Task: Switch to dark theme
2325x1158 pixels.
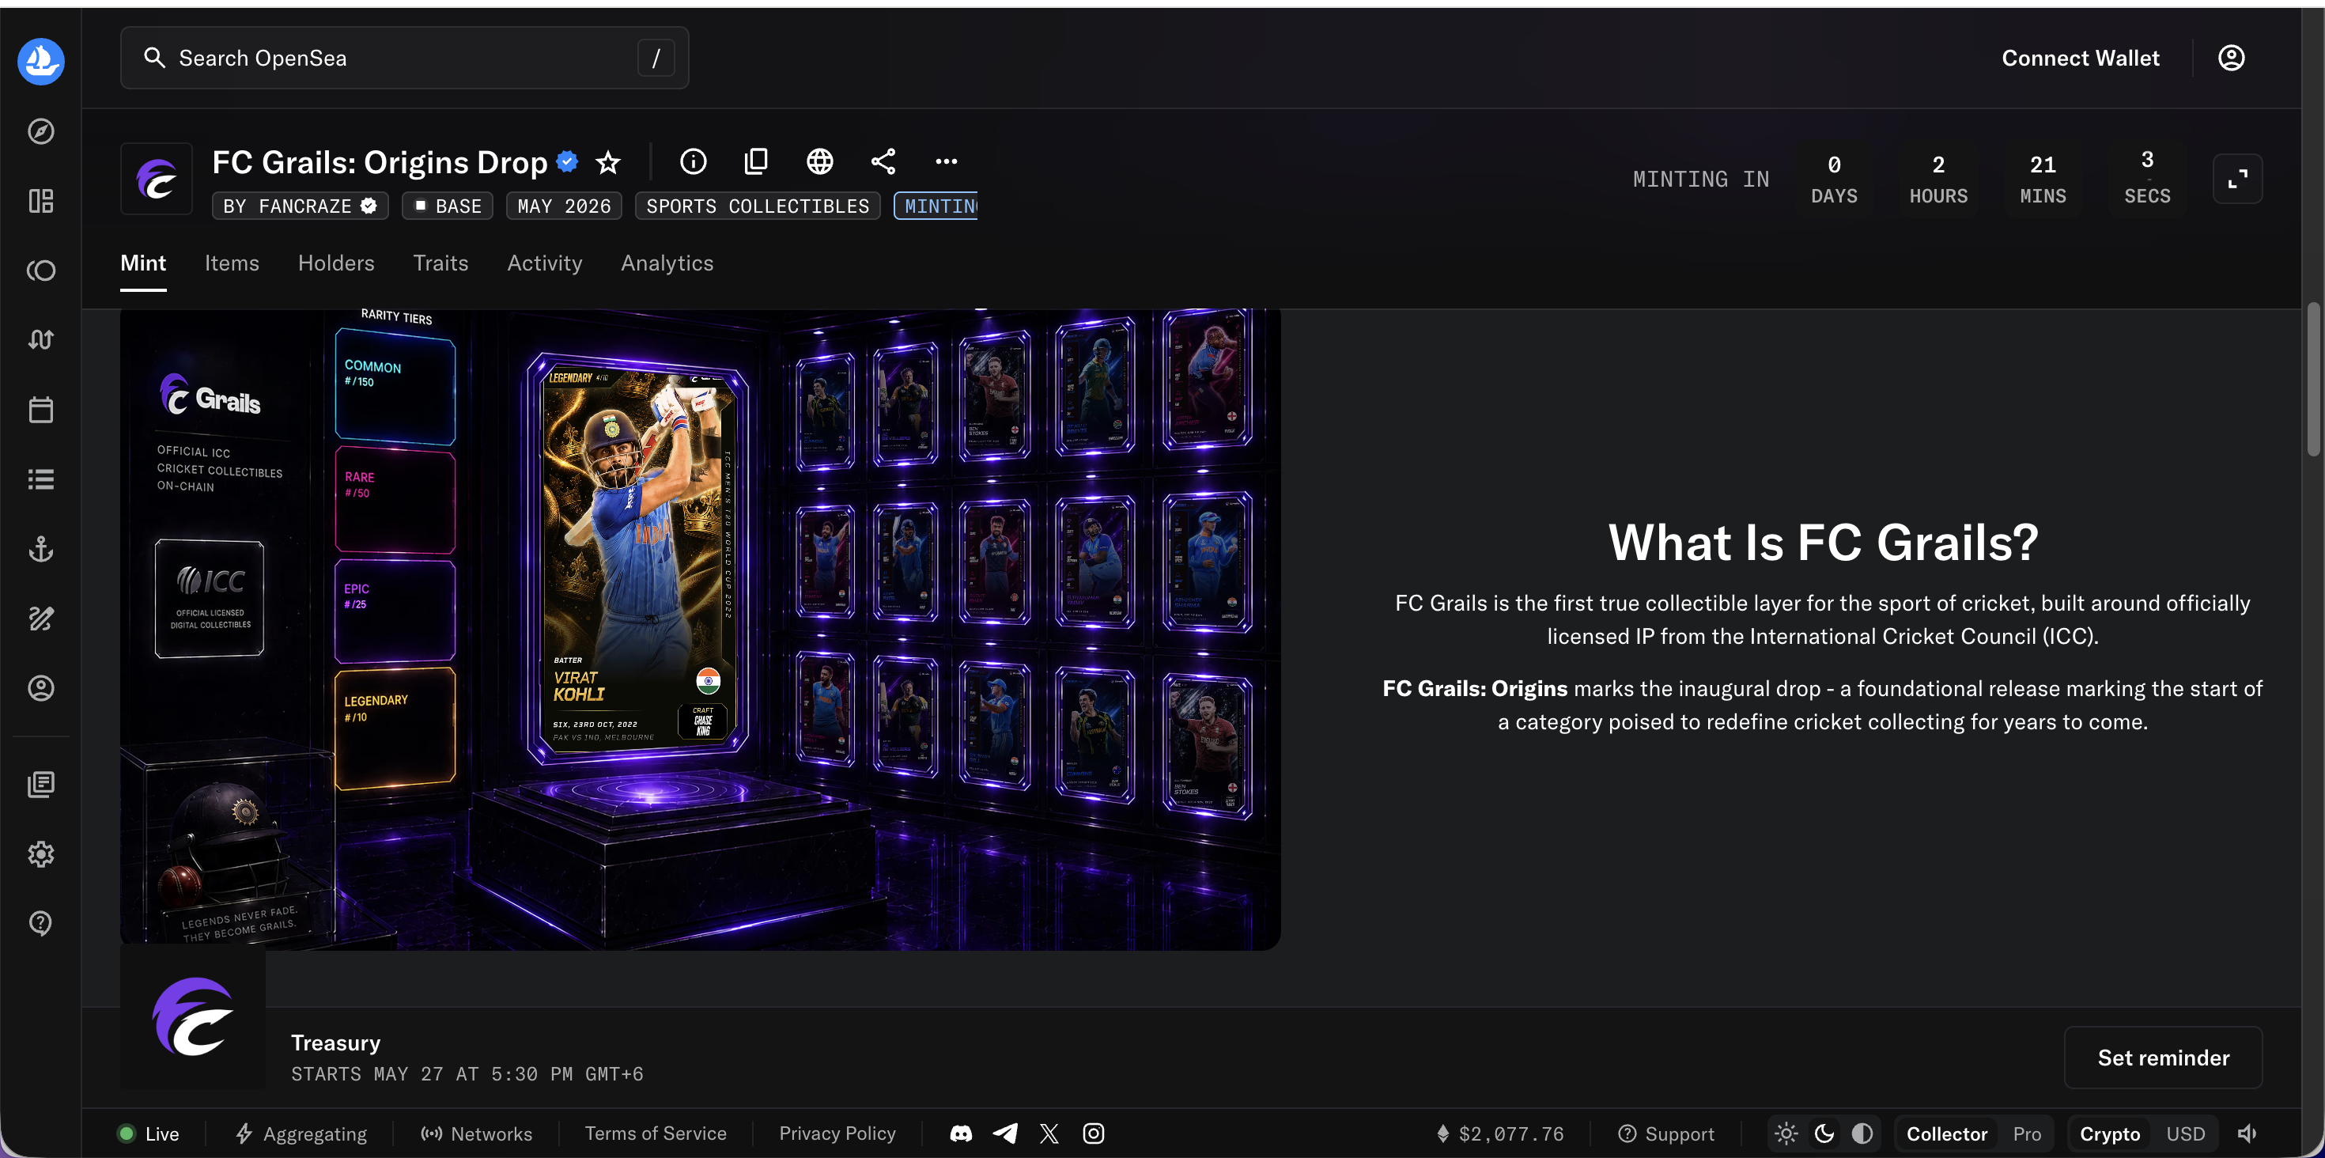Action: (1824, 1133)
